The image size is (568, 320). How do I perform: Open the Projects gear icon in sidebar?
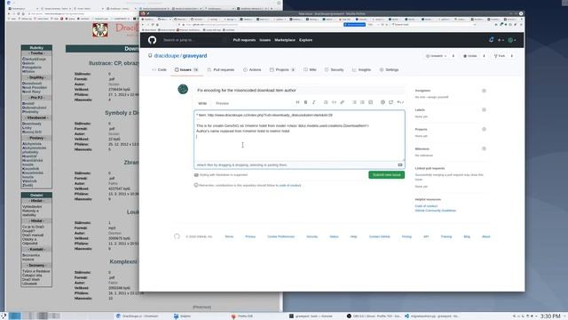point(484,129)
